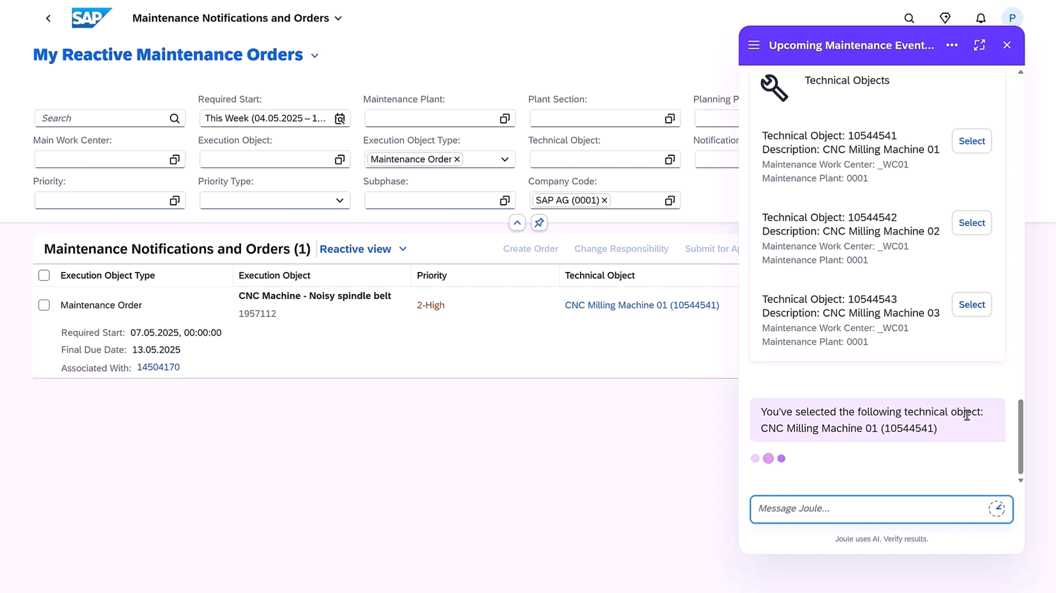Click the search magnifier in Search field
This screenshot has height=593, width=1056.
click(174, 118)
